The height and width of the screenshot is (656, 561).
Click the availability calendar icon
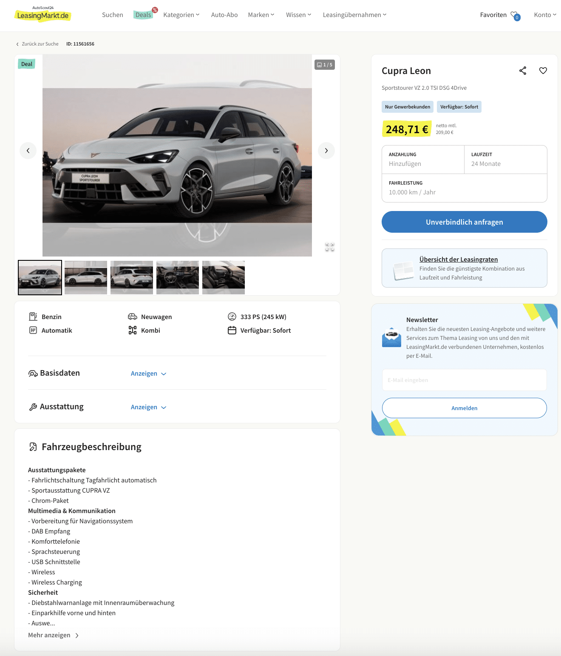pos(232,330)
